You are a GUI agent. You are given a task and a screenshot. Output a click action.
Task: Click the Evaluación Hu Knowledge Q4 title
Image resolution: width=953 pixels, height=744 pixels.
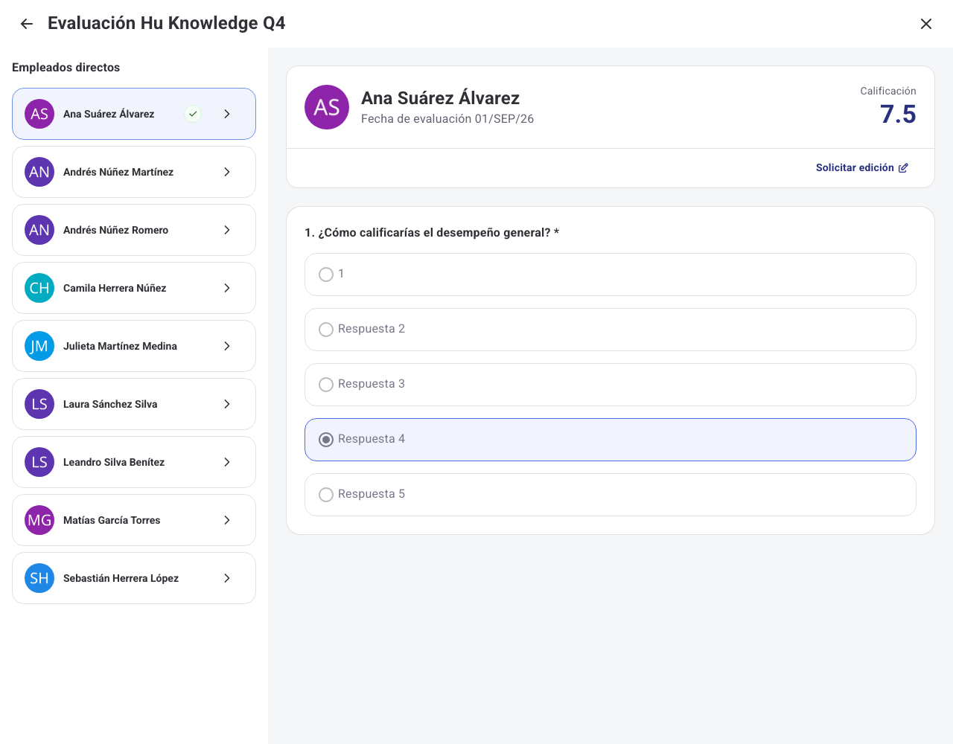pos(167,23)
